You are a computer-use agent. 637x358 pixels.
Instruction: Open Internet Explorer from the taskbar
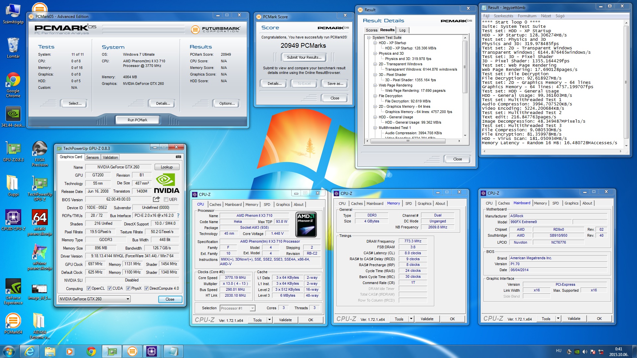point(30,351)
